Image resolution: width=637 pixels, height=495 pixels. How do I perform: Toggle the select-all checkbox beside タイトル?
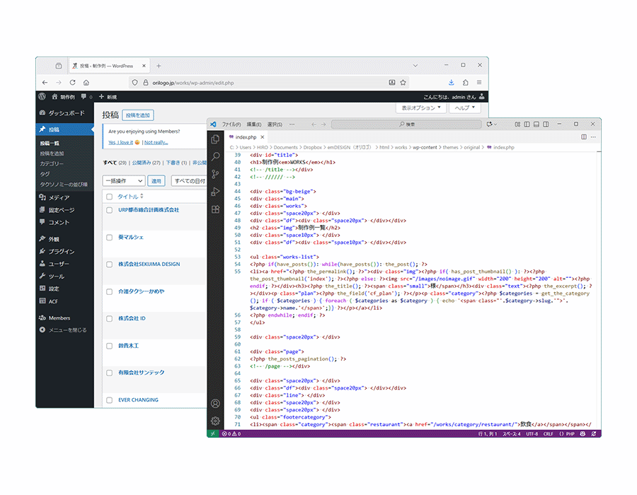click(109, 197)
